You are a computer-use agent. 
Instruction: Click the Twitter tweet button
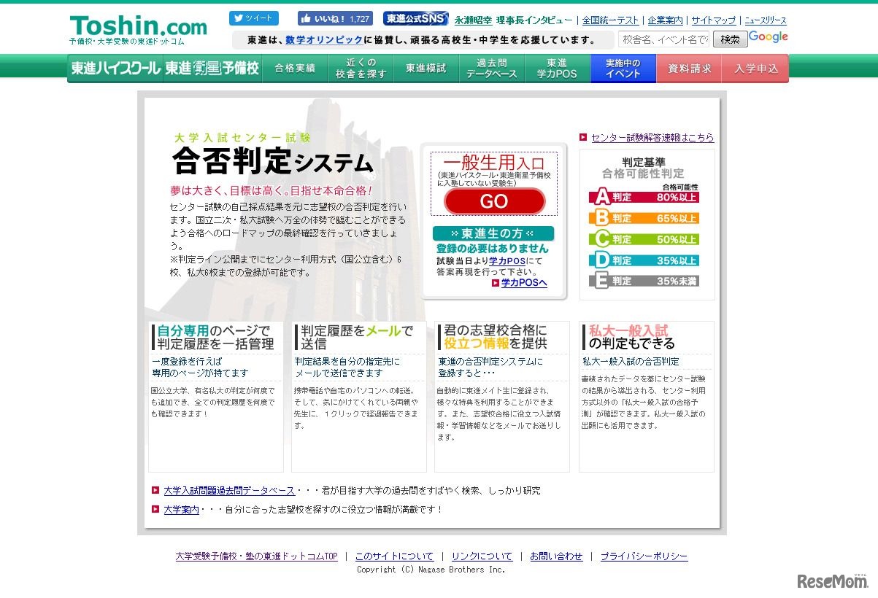(253, 18)
